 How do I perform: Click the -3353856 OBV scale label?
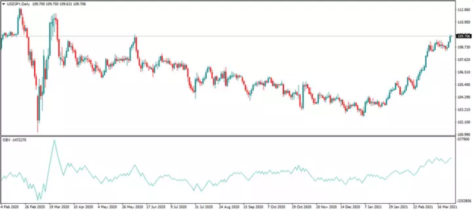click(x=464, y=201)
